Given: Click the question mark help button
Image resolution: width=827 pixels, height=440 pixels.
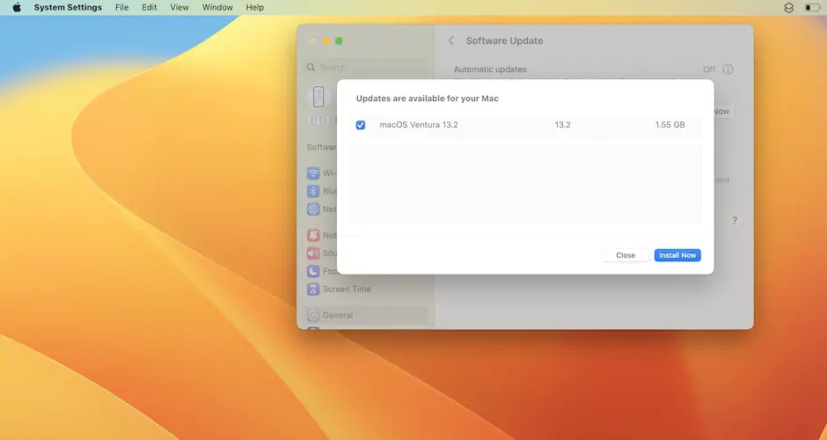Looking at the screenshot, I should click(x=734, y=221).
